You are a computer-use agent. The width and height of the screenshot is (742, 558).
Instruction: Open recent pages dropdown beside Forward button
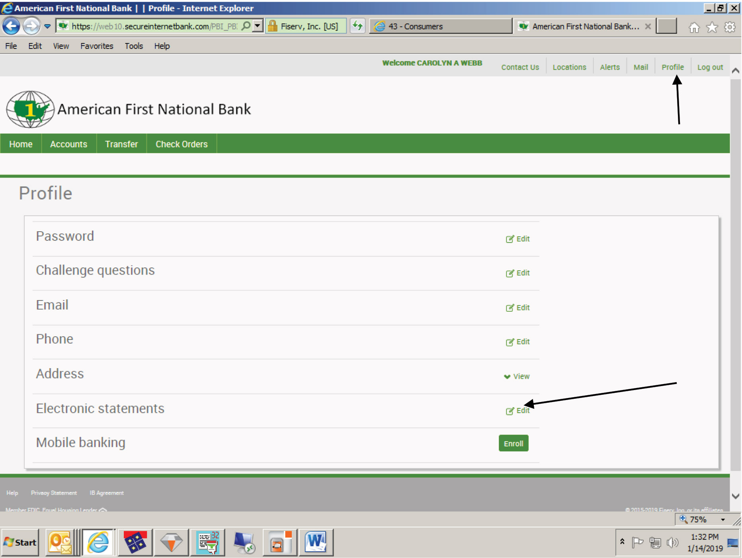(47, 27)
